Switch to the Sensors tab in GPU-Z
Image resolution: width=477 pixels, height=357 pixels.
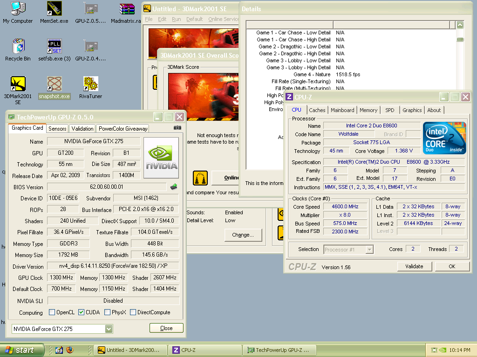(x=57, y=129)
